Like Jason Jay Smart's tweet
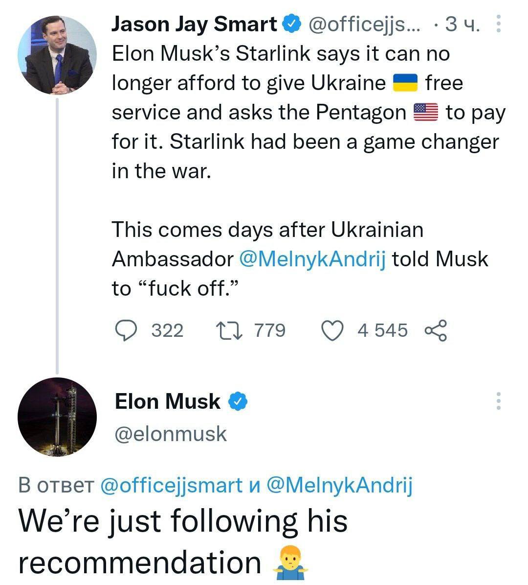 pos(332,330)
